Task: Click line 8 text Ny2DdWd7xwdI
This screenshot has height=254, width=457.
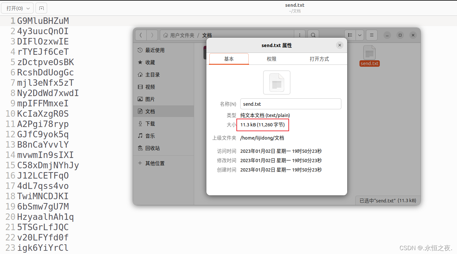Action: tap(48, 93)
